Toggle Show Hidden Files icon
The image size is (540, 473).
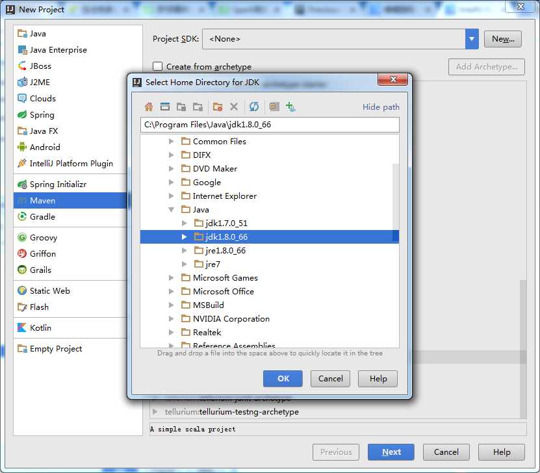(x=274, y=107)
